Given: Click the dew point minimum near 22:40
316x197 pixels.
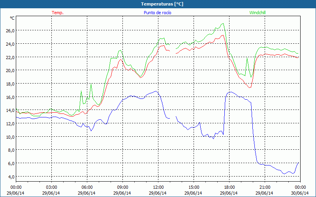Looking at the screenshot, I should pos(284,174).
